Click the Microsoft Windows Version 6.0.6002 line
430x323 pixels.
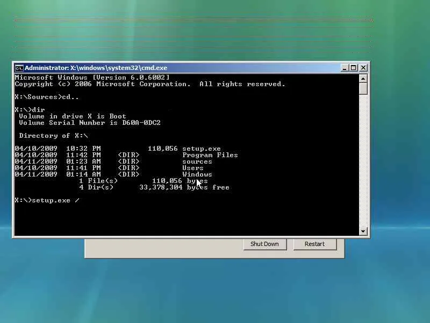[92, 78]
